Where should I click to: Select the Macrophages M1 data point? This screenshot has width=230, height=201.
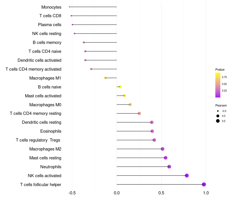pos(105,78)
